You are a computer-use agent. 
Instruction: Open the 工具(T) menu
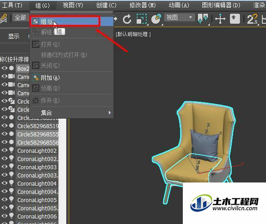pos(12,5)
